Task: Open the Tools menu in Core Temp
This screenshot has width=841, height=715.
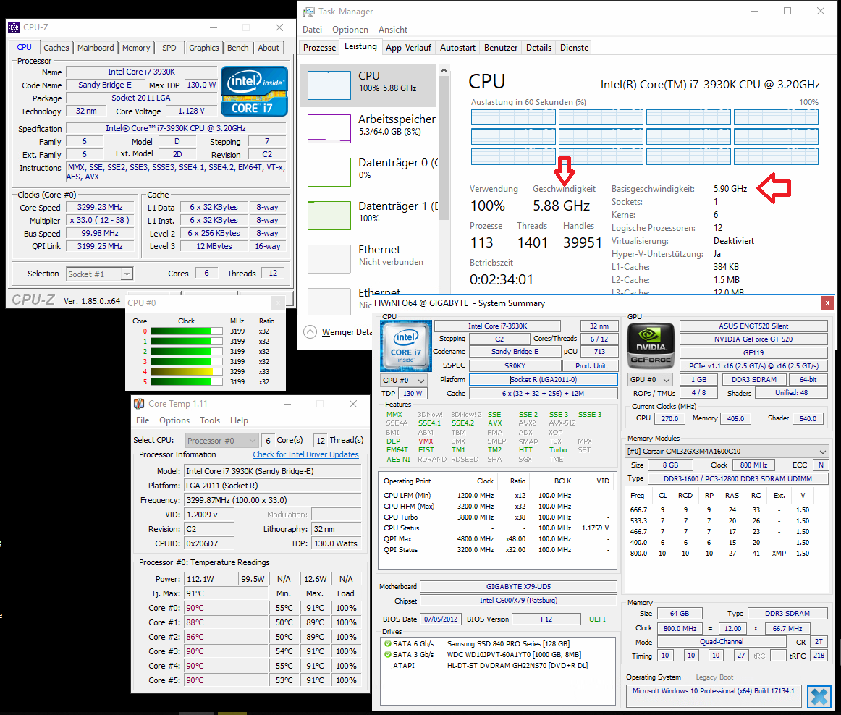Action: coord(210,420)
